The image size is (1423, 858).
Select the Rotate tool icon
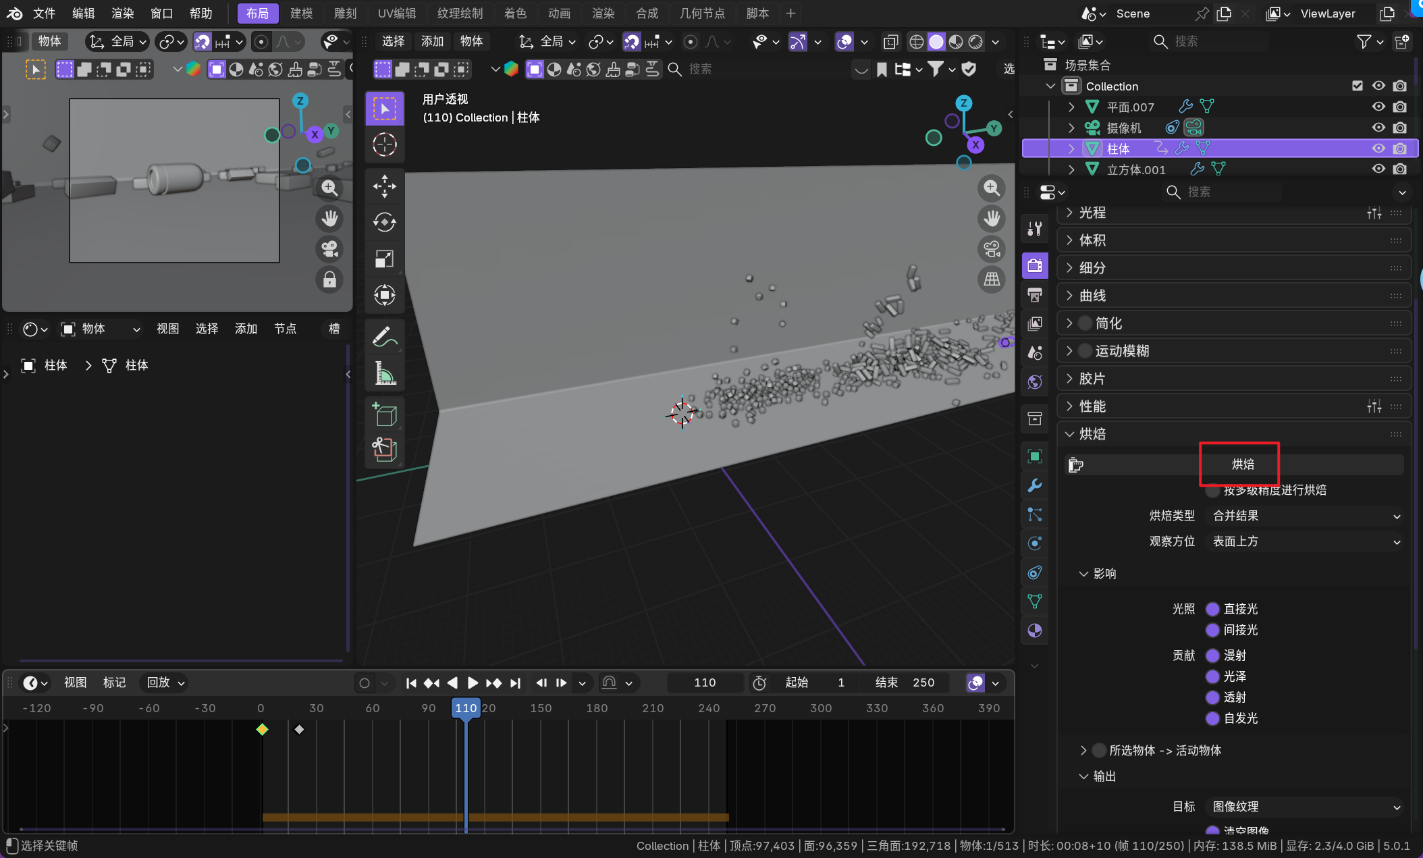384,222
